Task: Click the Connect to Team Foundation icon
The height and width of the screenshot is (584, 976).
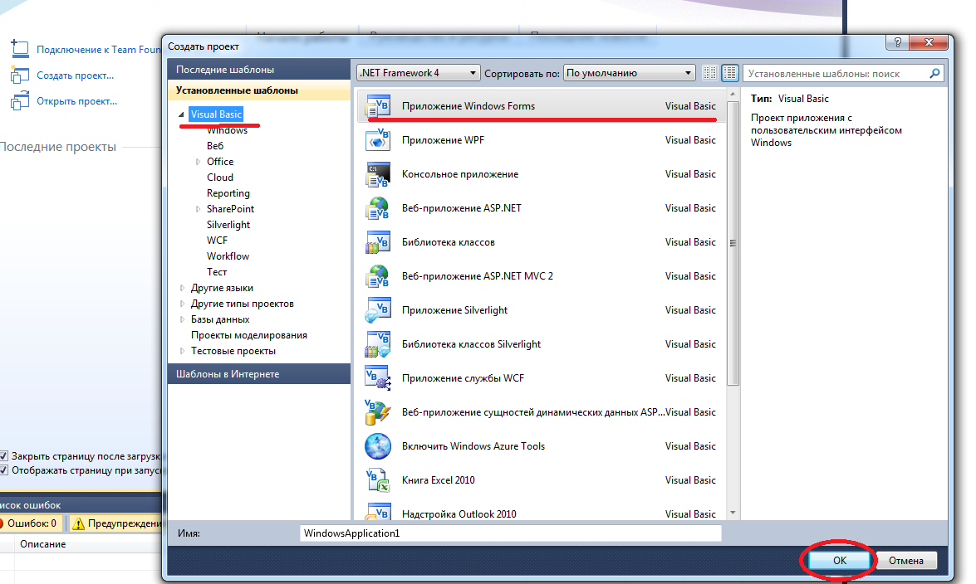Action: point(19,48)
